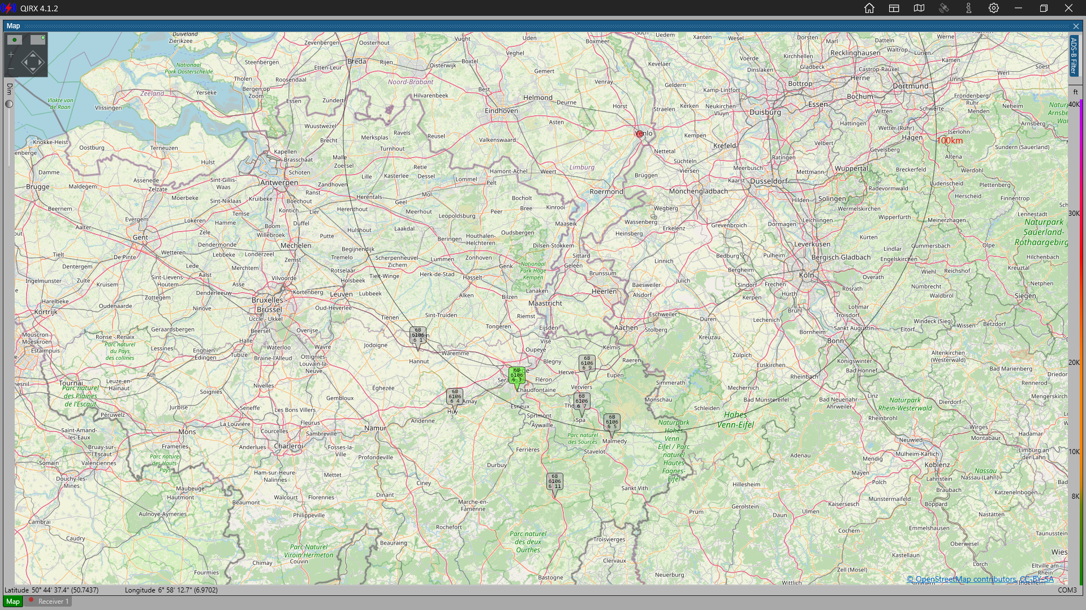Viewport: 1086px width, 610px height.
Task: Zoom out map with minus button
Action: pos(11,69)
